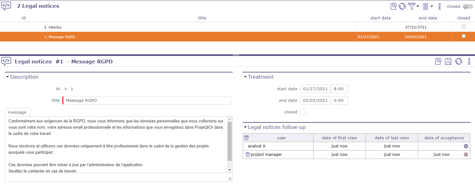Toggle the closed switch to show closed notices
The width and height of the screenshot is (475, 193).
click(x=468, y=7)
